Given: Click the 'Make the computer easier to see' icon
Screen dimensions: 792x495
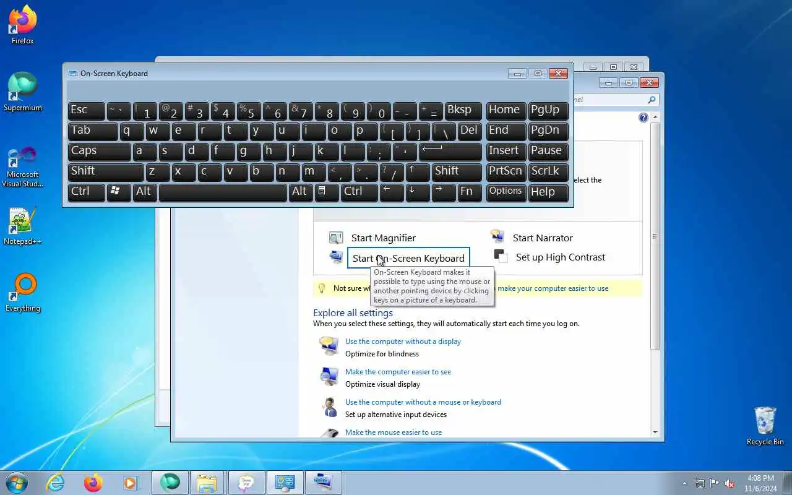Looking at the screenshot, I should point(329,377).
